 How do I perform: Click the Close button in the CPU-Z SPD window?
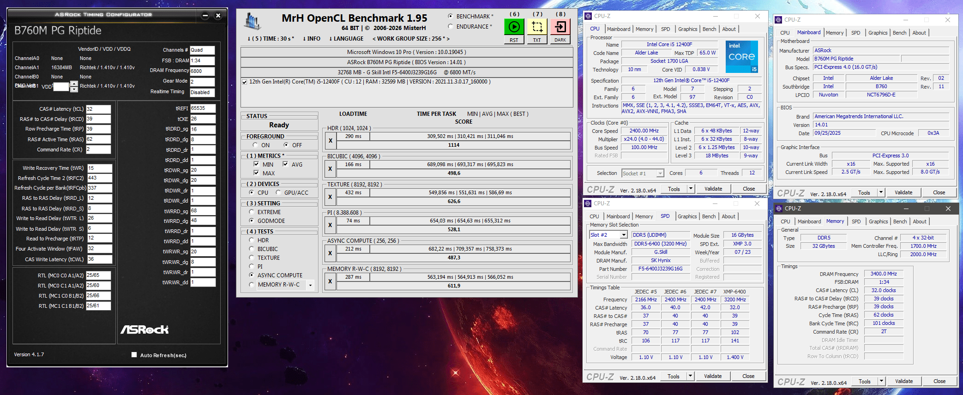coord(748,376)
